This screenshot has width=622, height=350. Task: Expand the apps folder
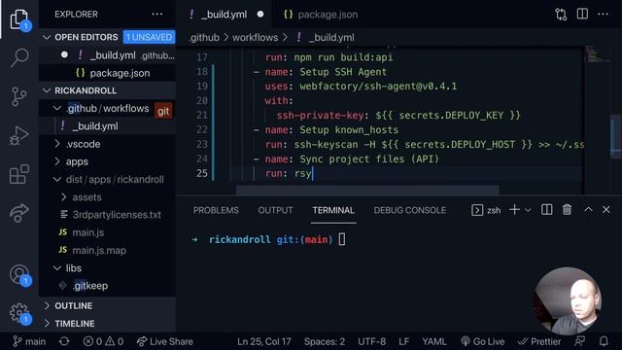(x=57, y=161)
